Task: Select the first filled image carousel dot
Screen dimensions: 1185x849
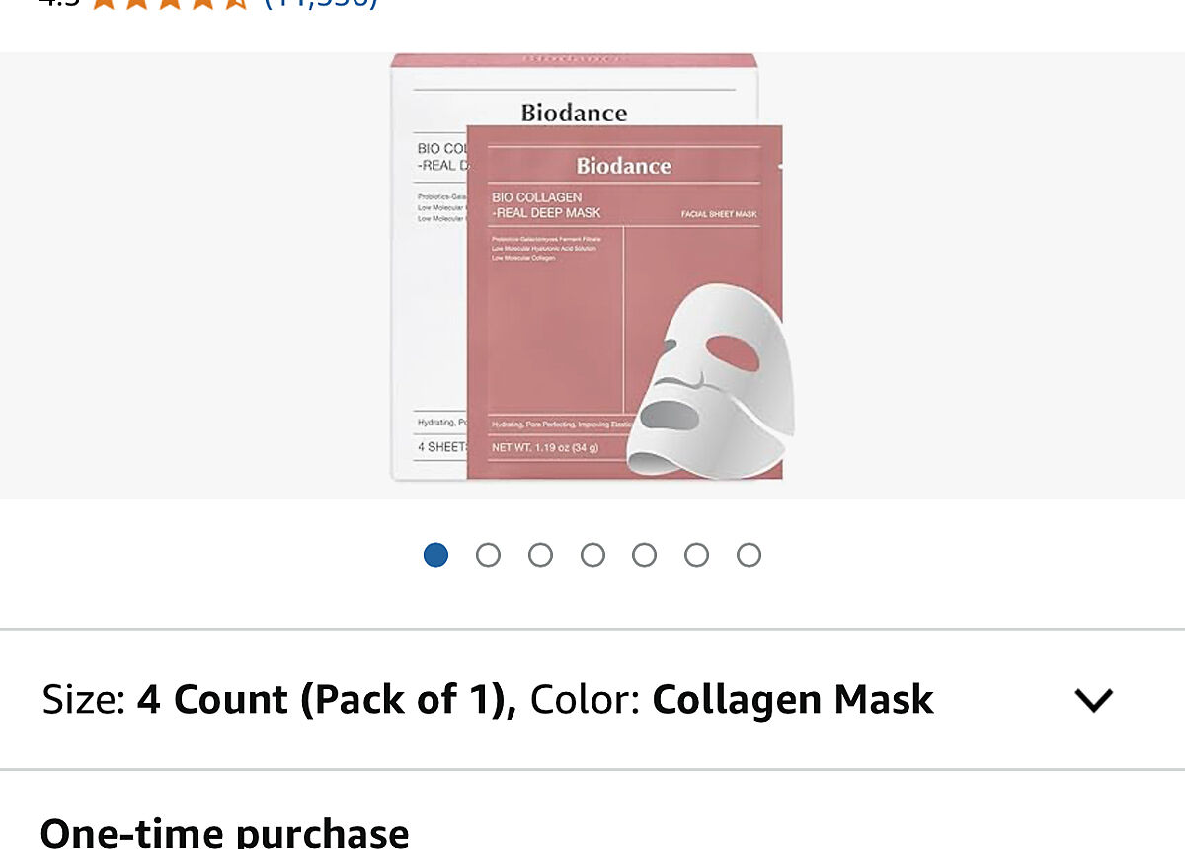Action: click(x=435, y=555)
